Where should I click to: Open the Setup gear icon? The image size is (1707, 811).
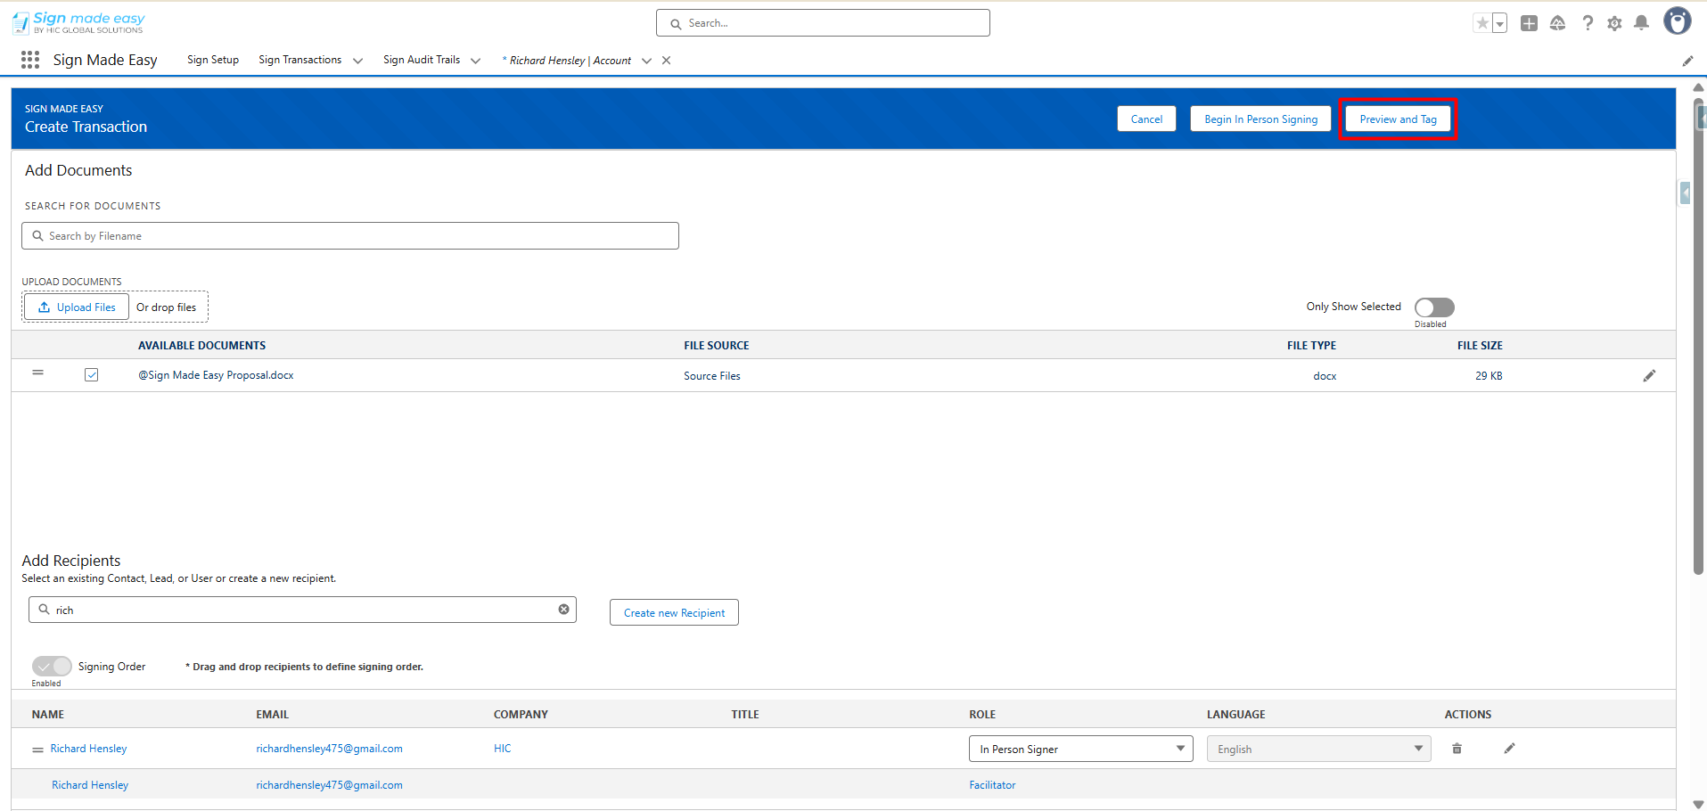coord(1614,23)
